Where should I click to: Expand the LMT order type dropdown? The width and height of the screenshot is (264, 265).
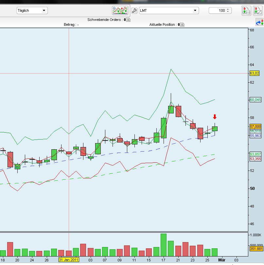169,10
